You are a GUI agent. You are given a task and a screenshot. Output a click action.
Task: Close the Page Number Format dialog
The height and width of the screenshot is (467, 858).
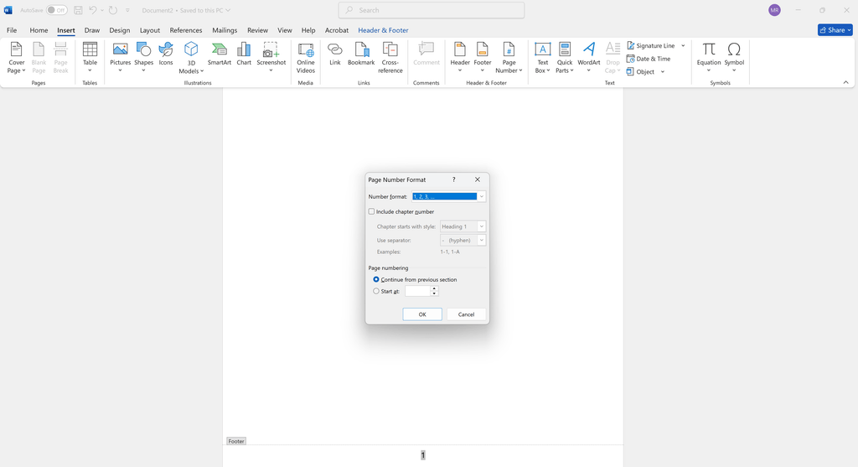pyautogui.click(x=477, y=179)
